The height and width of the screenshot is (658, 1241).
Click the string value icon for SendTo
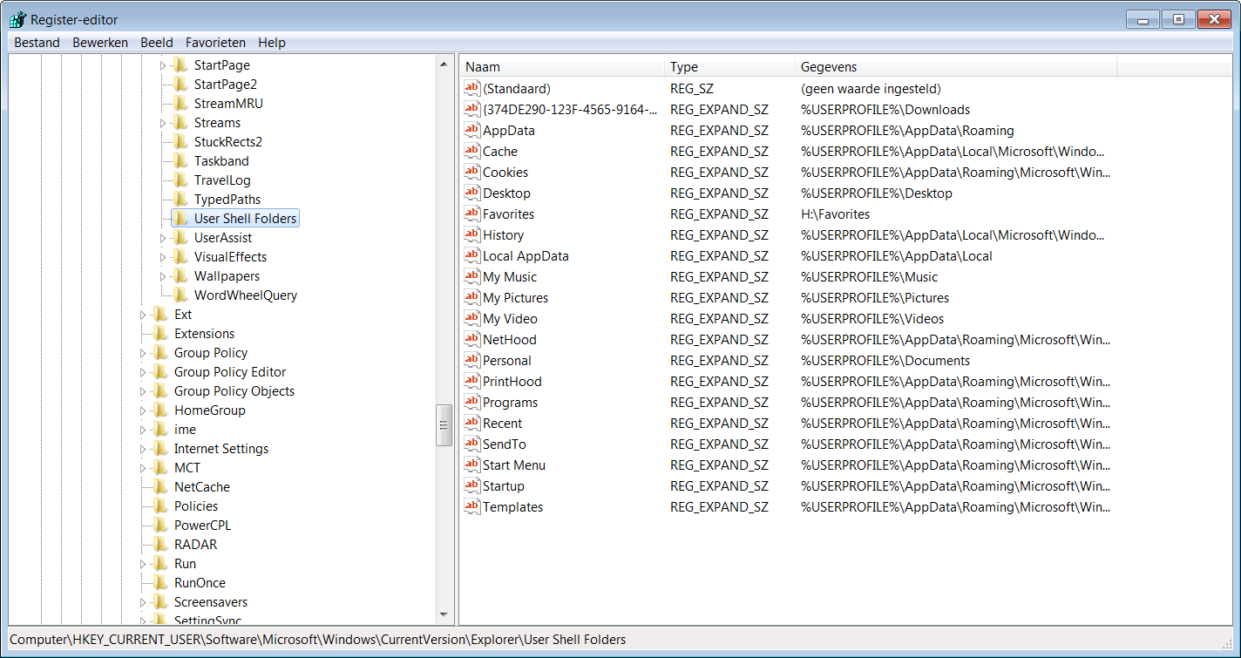click(x=471, y=444)
